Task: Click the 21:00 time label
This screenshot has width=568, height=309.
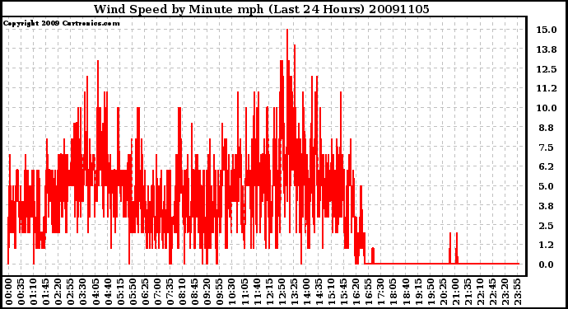Action: 455,292
